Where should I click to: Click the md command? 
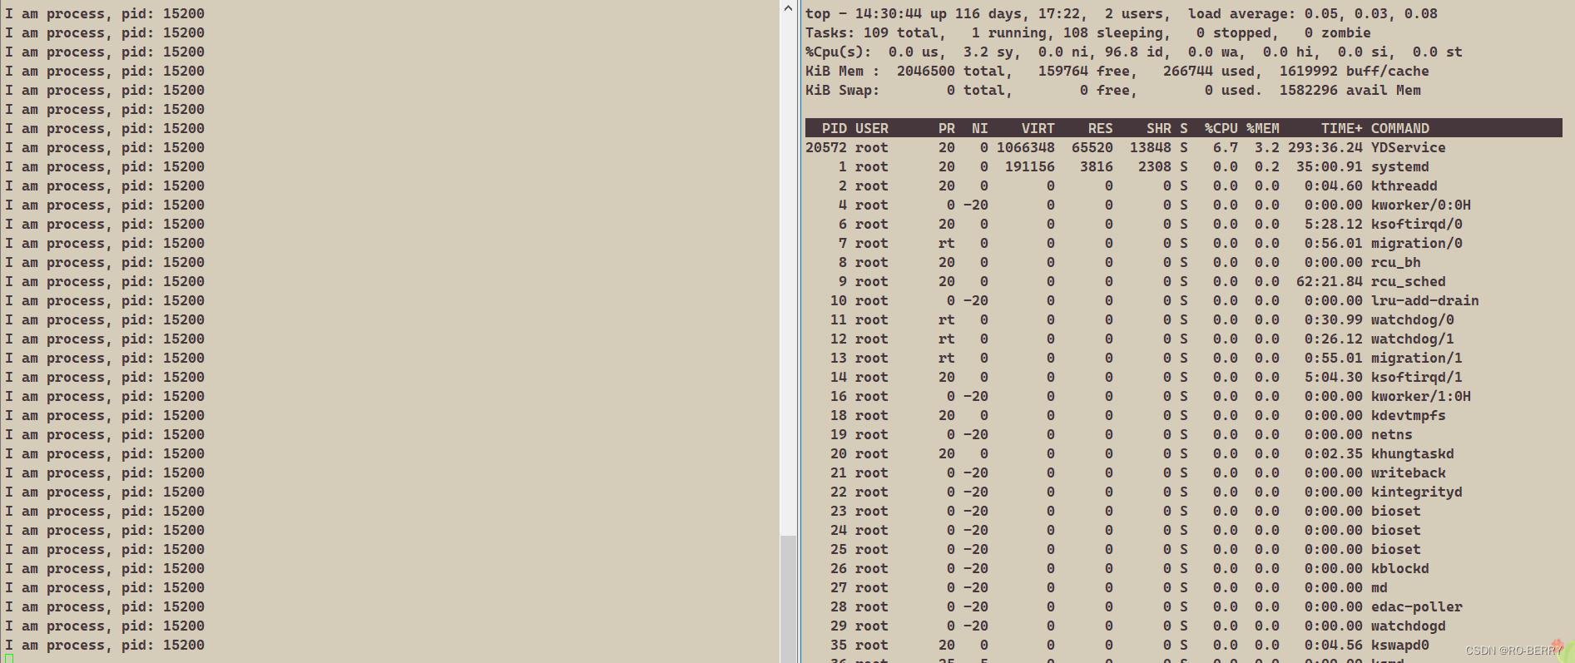pyautogui.click(x=1379, y=587)
